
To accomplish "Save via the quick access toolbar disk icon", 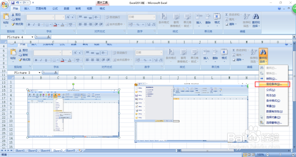I will coord(13,3).
